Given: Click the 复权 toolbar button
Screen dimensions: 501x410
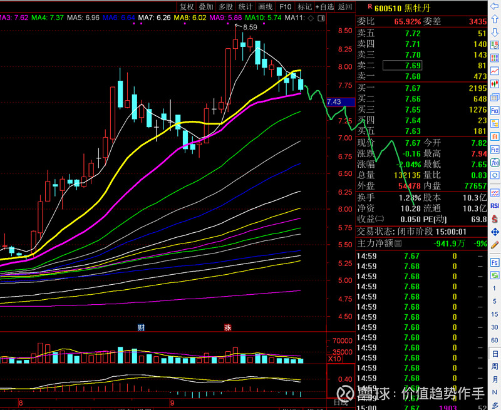Looking at the screenshot, I should [187, 7].
